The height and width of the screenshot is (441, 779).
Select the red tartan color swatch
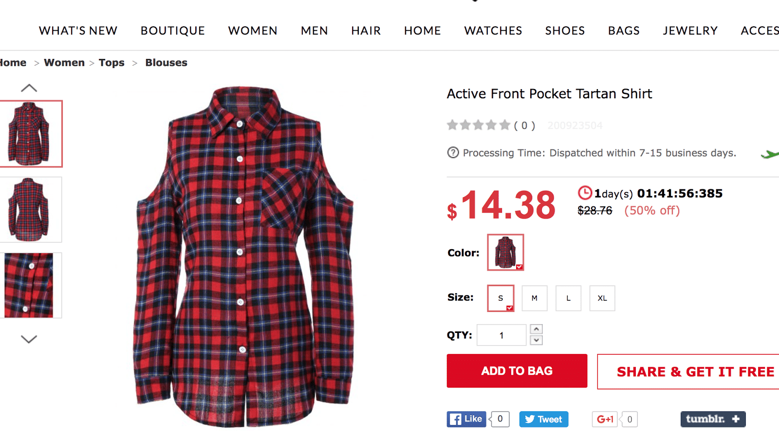[x=505, y=252]
